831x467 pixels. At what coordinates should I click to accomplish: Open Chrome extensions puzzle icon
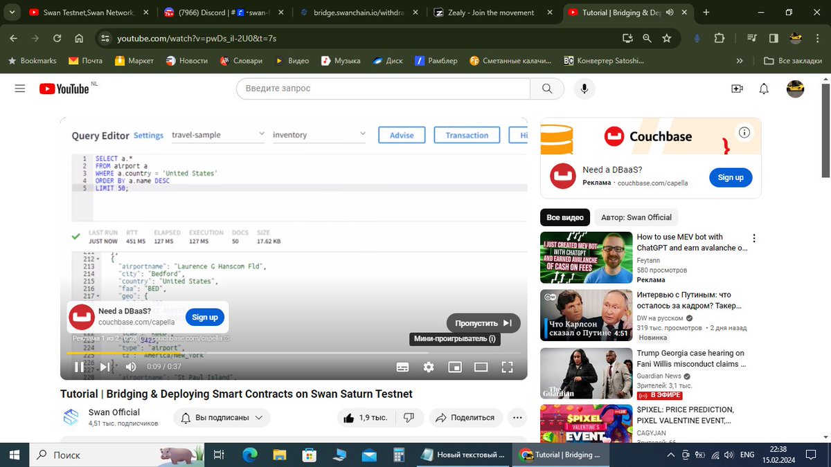tap(719, 39)
